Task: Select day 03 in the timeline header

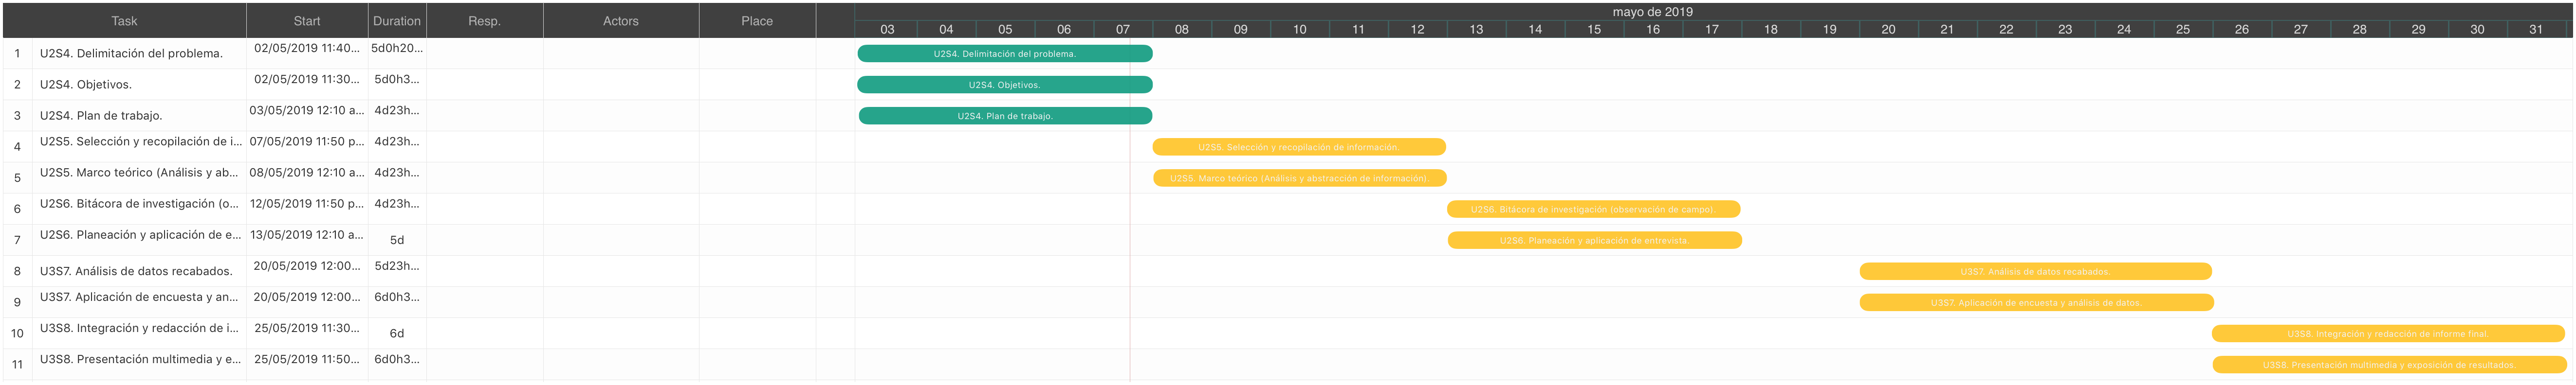Action: coord(887,30)
